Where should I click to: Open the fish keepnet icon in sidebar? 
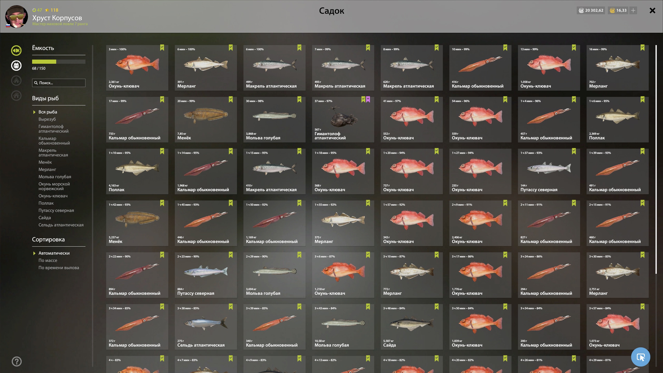[16, 51]
